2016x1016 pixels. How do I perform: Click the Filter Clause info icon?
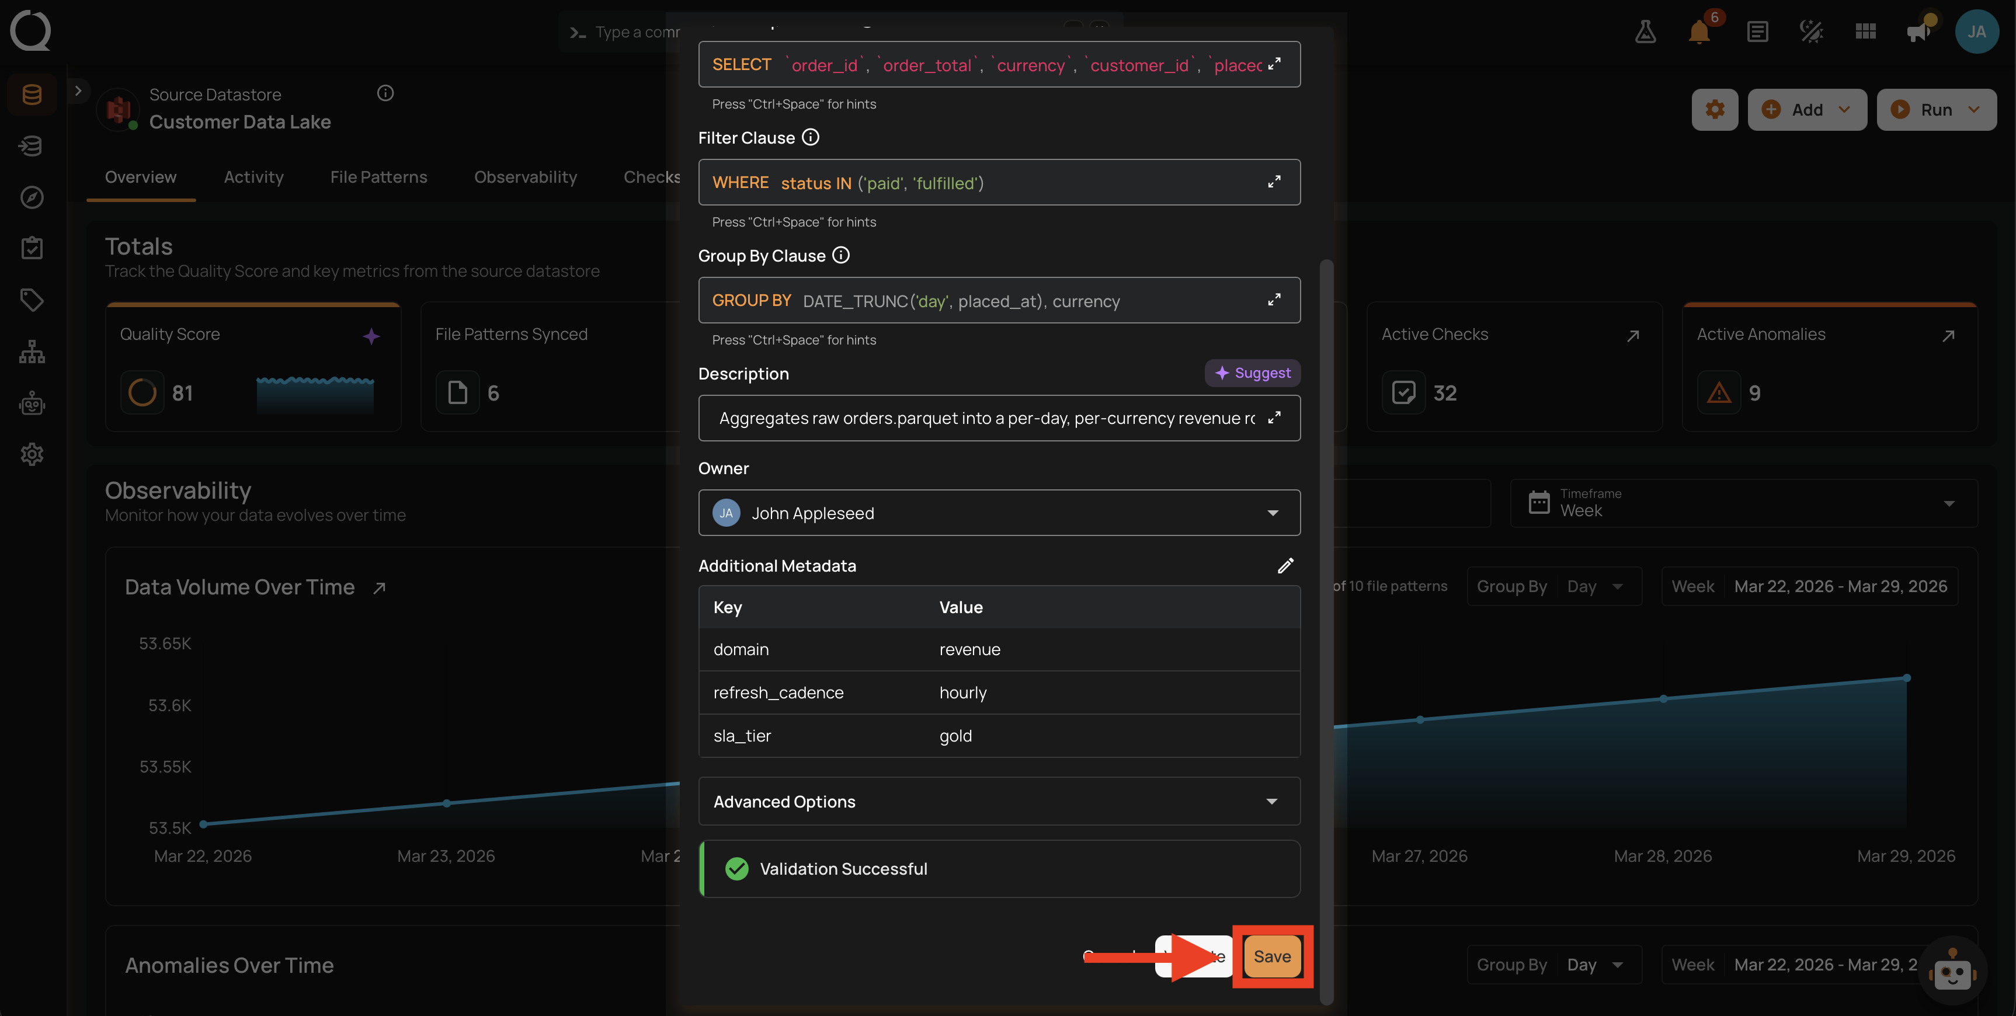811,137
